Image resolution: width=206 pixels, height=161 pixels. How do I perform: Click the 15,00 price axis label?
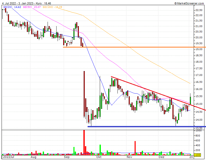[x=199, y=104]
